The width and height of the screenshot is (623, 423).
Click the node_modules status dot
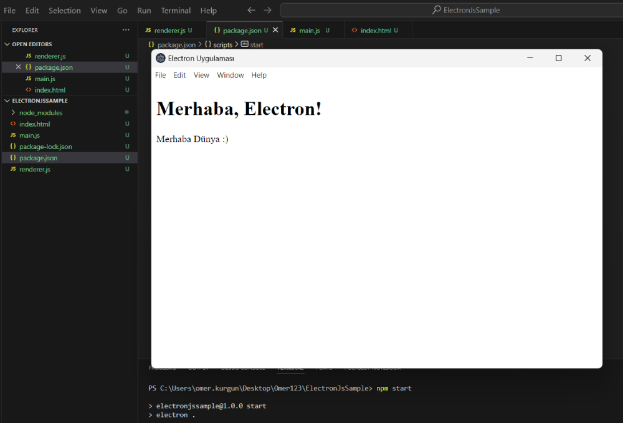pyautogui.click(x=126, y=112)
